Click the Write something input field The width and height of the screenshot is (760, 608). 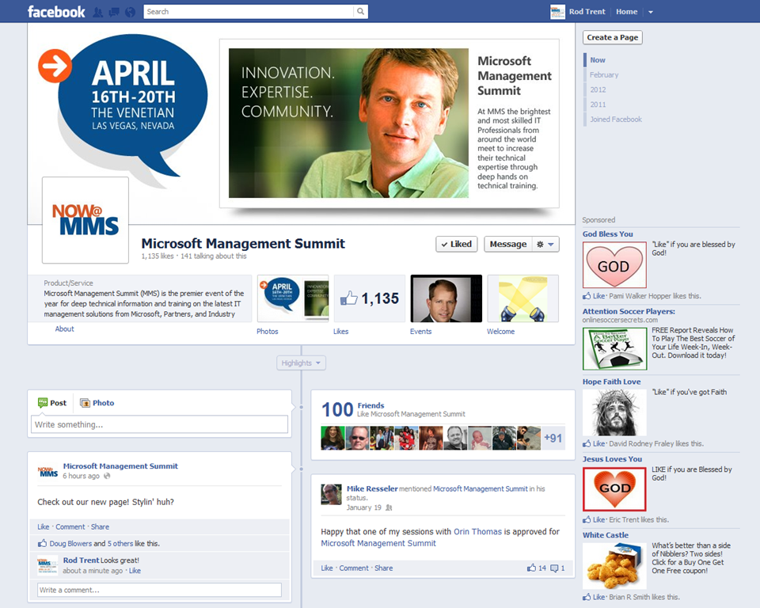pyautogui.click(x=159, y=424)
